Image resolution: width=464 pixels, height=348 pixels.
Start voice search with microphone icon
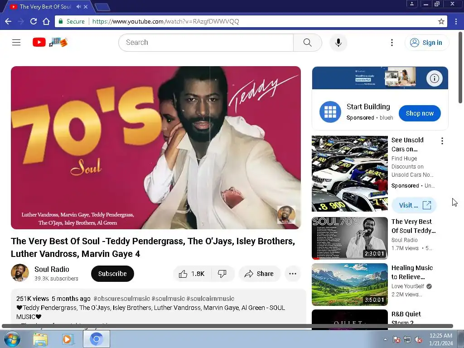[x=338, y=42]
